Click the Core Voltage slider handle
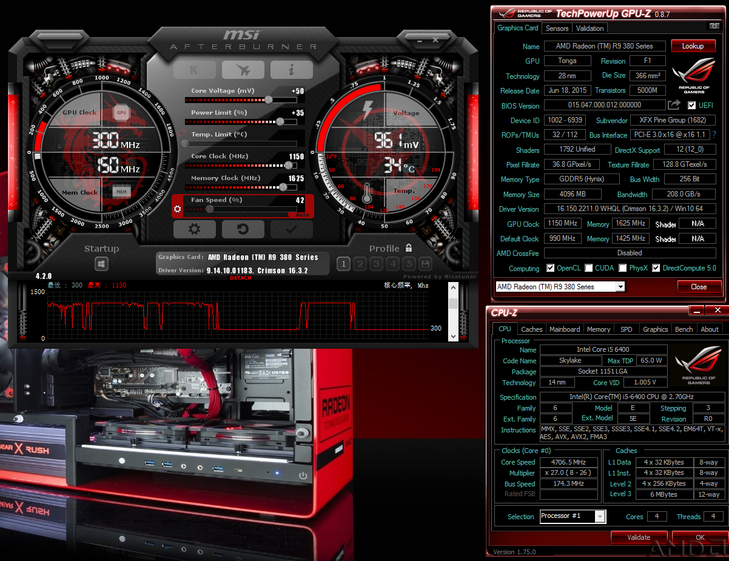Image resolution: width=729 pixels, height=561 pixels. click(x=269, y=99)
